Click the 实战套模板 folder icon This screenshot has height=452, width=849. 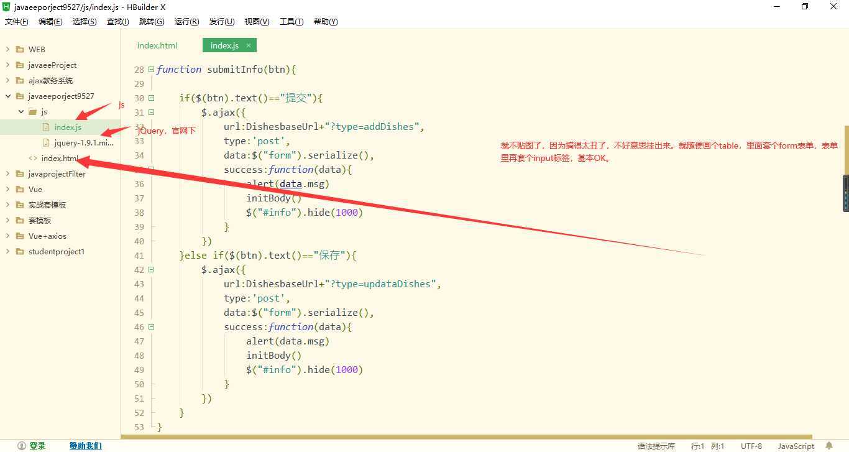pyautogui.click(x=20, y=205)
